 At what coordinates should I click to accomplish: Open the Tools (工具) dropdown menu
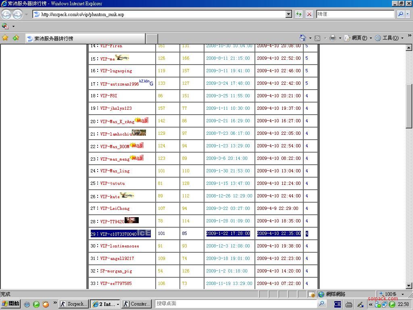click(389, 38)
